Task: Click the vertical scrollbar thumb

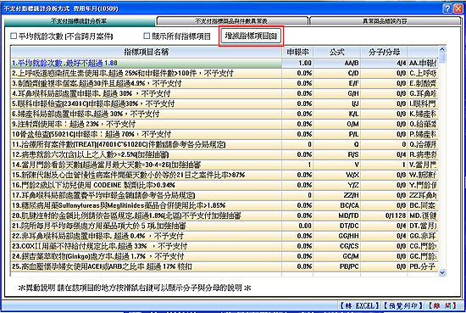Action: [442, 58]
